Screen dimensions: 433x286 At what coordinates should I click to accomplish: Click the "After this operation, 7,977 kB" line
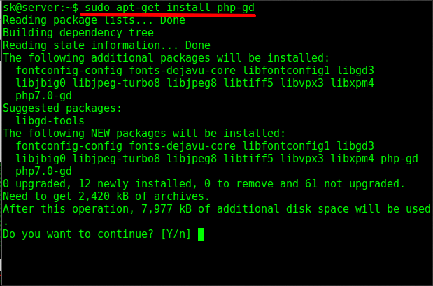tap(217, 209)
